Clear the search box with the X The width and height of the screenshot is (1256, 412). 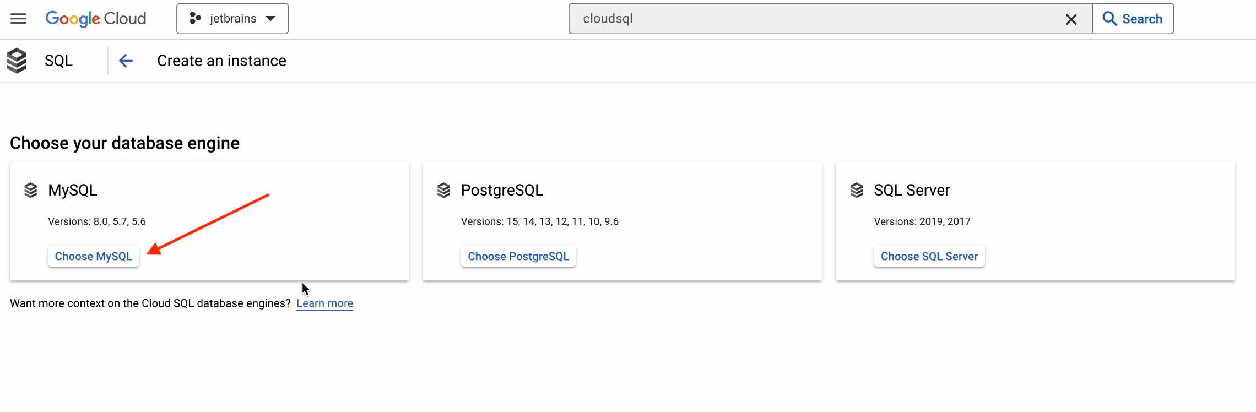click(x=1071, y=19)
